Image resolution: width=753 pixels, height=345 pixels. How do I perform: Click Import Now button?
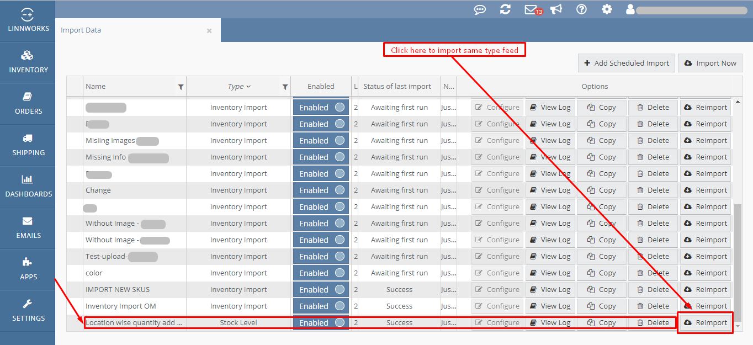710,63
